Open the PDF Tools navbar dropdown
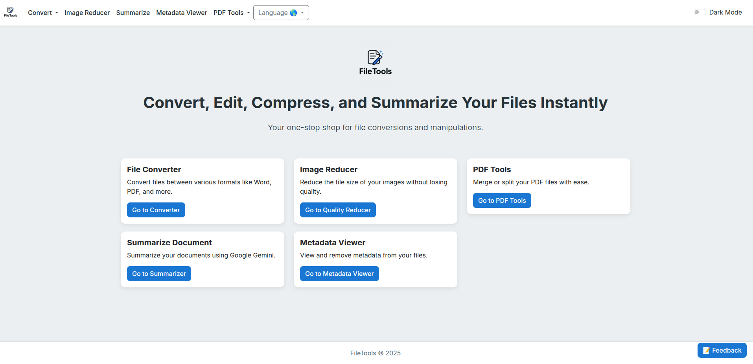The width and height of the screenshot is (753, 364). [232, 13]
